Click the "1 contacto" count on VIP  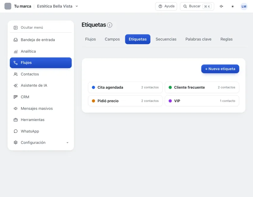(227, 101)
